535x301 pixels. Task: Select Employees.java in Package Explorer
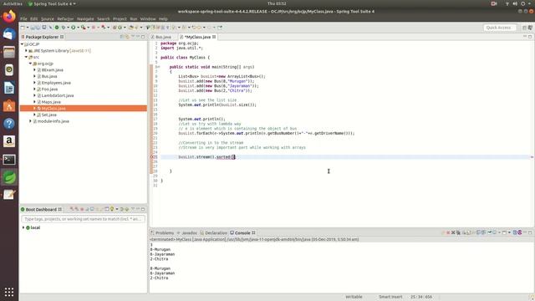[x=56, y=83]
